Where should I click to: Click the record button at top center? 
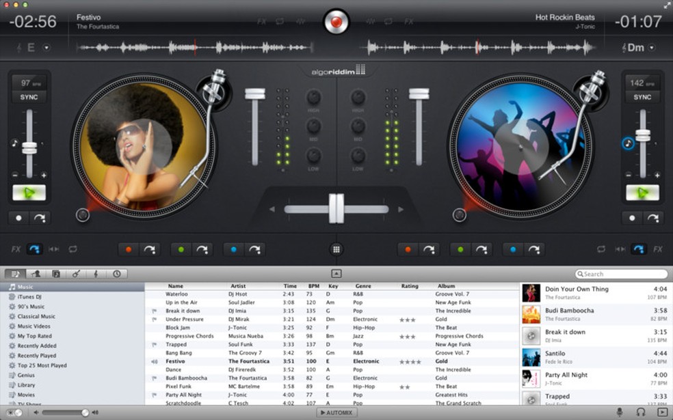pos(336,20)
